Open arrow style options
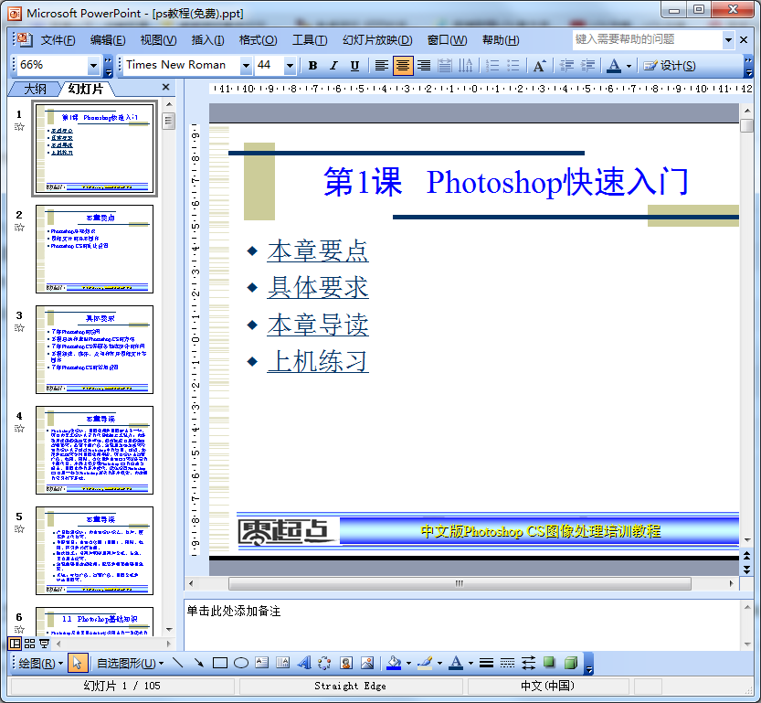 tap(529, 663)
